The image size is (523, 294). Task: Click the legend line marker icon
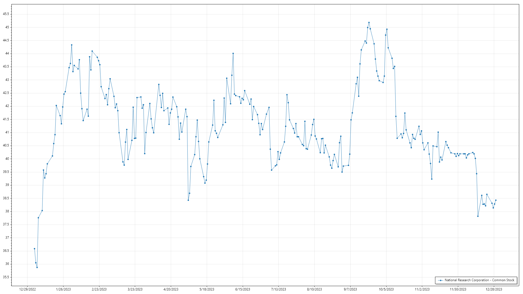point(440,280)
